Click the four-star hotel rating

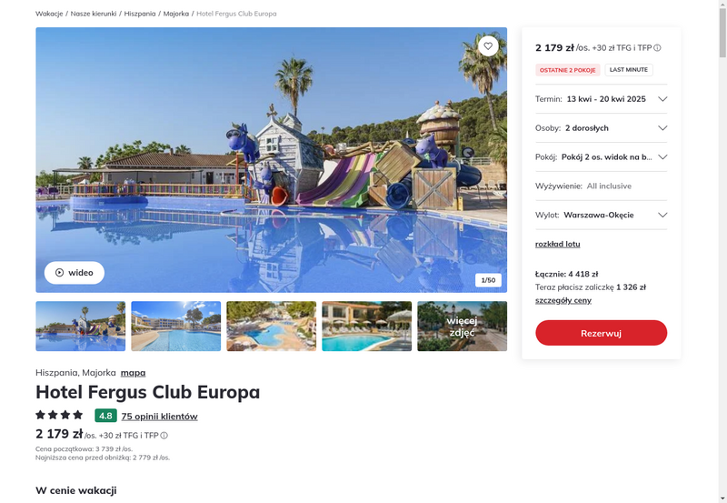(x=59, y=415)
